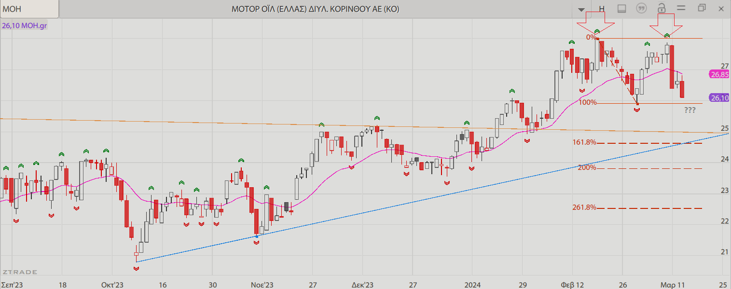Select the Fibonacci 100% level label
Image resolution: width=731 pixels, height=289 pixels.
[588, 102]
